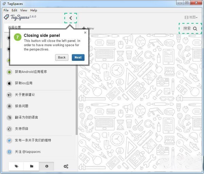This screenshot has width=204, height=174.
Task: Open 获取ios应用 link
Action: click(23, 83)
